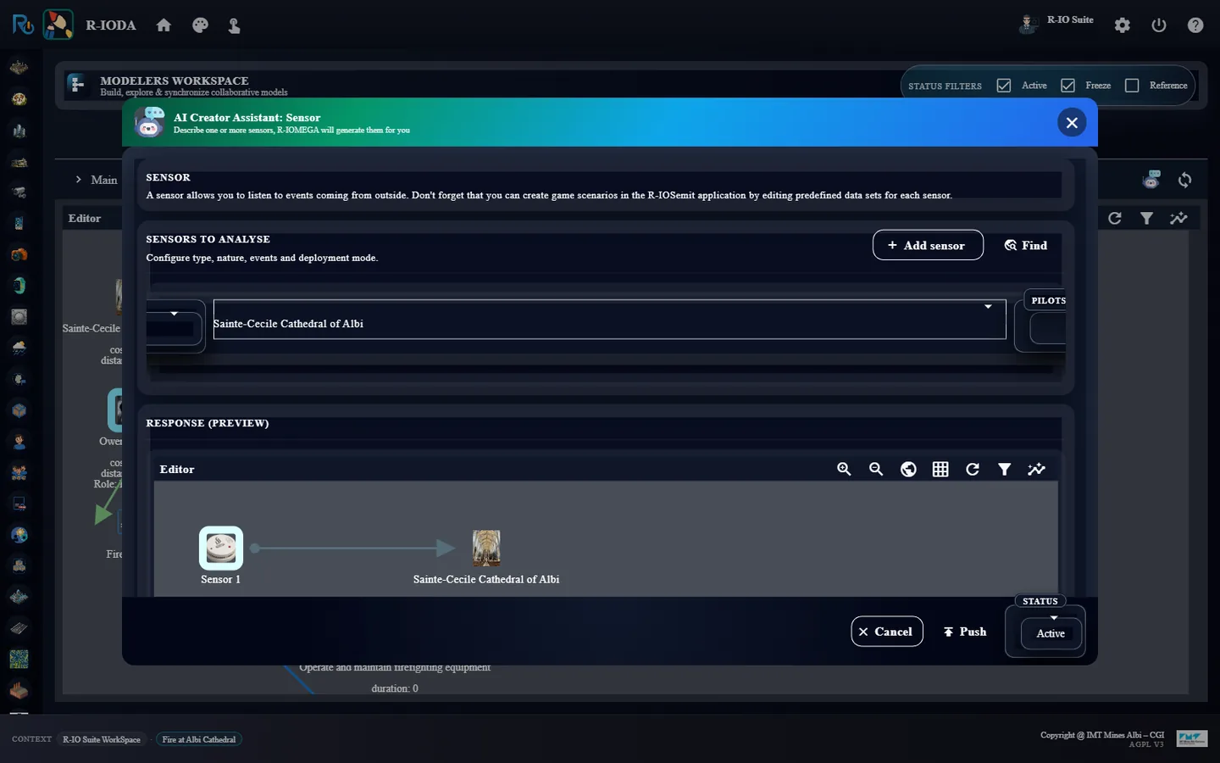Open the filter icon in preview toolbar
1220x763 pixels.
[1005, 469]
